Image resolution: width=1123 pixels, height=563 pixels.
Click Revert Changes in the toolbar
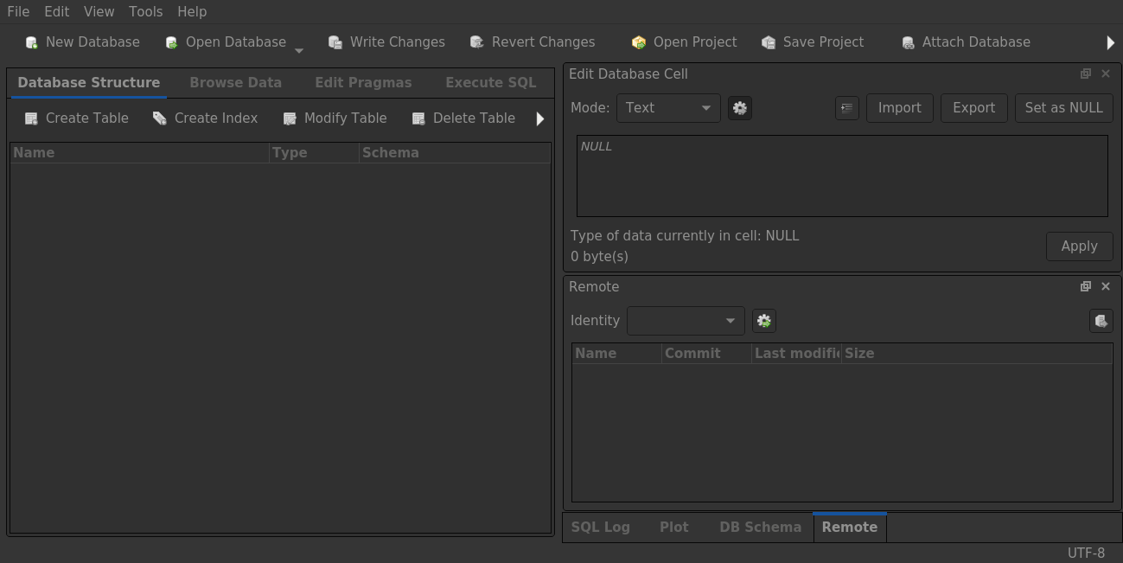click(x=532, y=42)
